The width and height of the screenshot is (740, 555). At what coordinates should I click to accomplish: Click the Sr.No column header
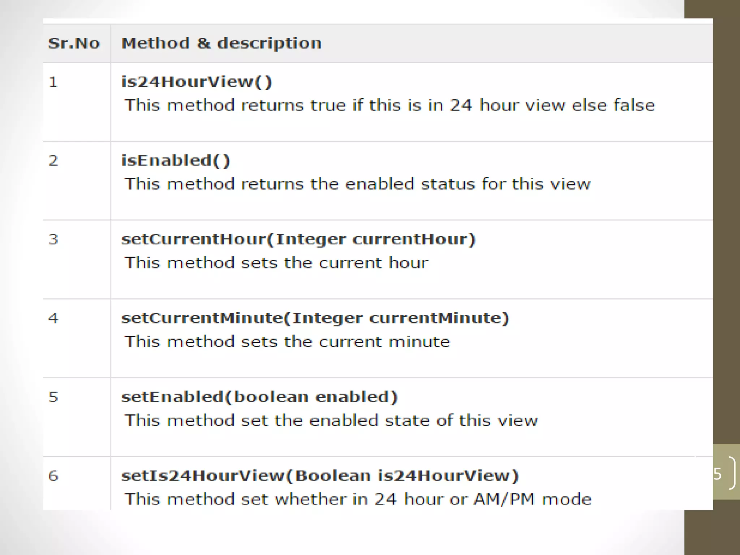point(74,43)
